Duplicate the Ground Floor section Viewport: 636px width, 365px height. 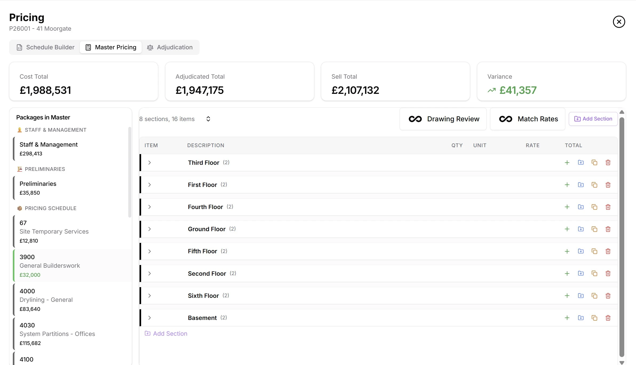(x=594, y=229)
